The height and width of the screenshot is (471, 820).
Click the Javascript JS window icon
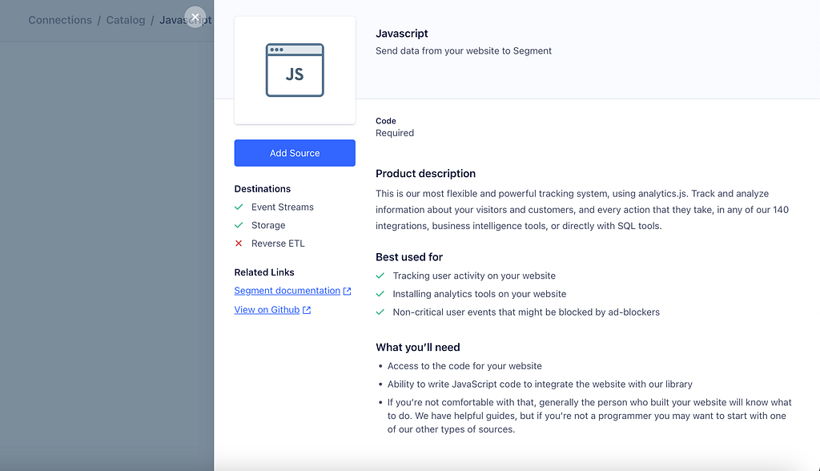(295, 70)
